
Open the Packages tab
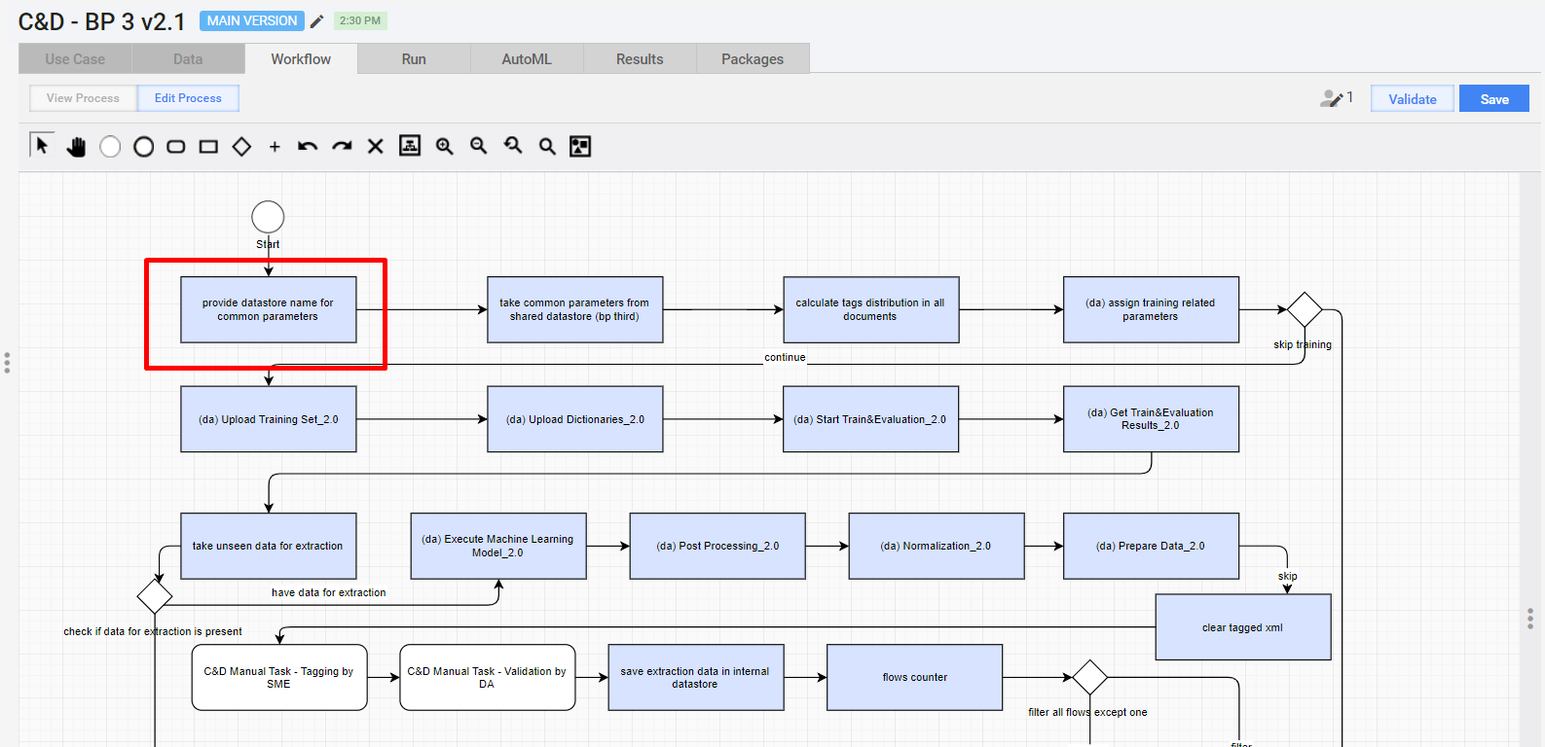[753, 59]
